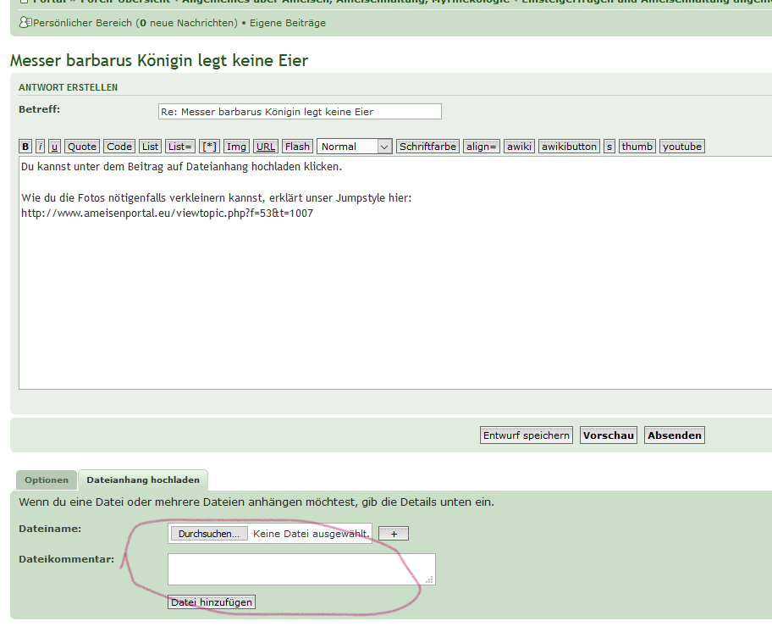Click the Schriftfarbe font color button
This screenshot has width=772, height=632.
tap(427, 147)
